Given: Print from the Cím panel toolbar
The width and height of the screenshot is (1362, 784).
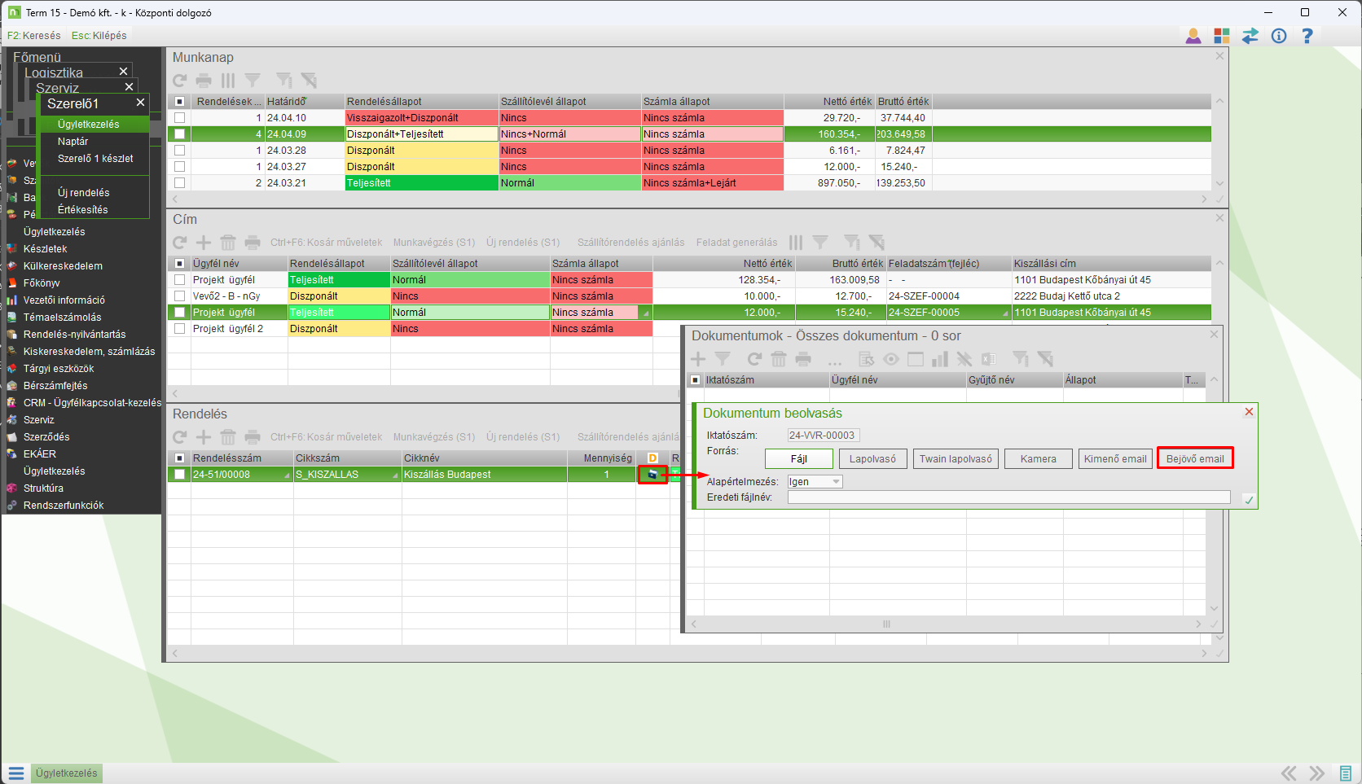Looking at the screenshot, I should 253,243.
